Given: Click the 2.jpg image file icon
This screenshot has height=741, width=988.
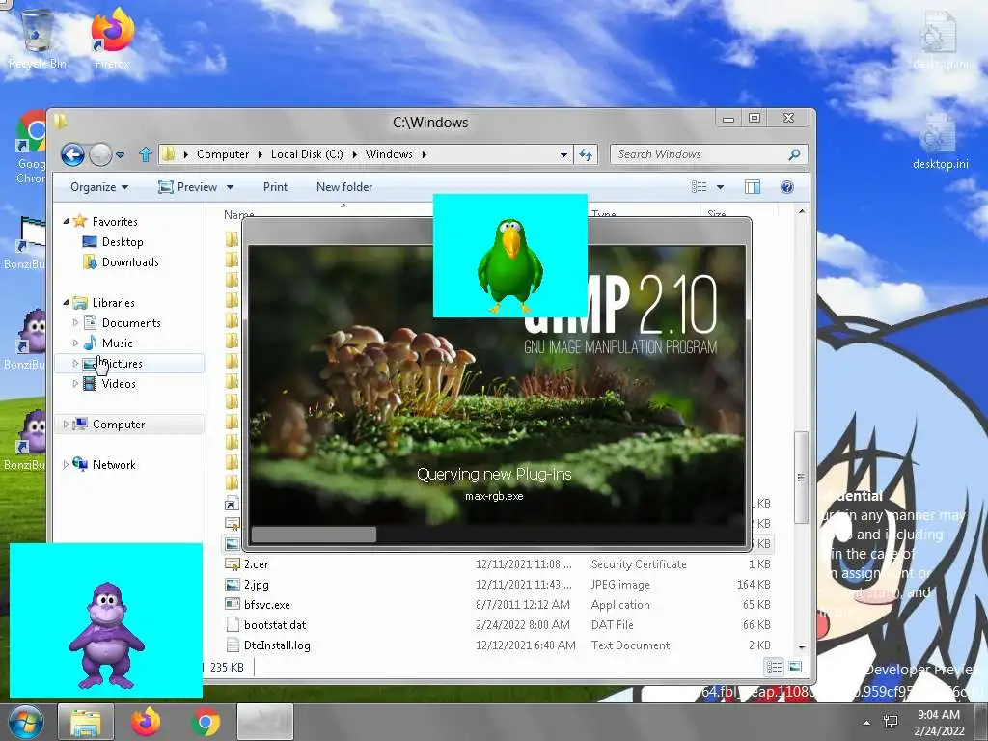Looking at the screenshot, I should [x=233, y=584].
